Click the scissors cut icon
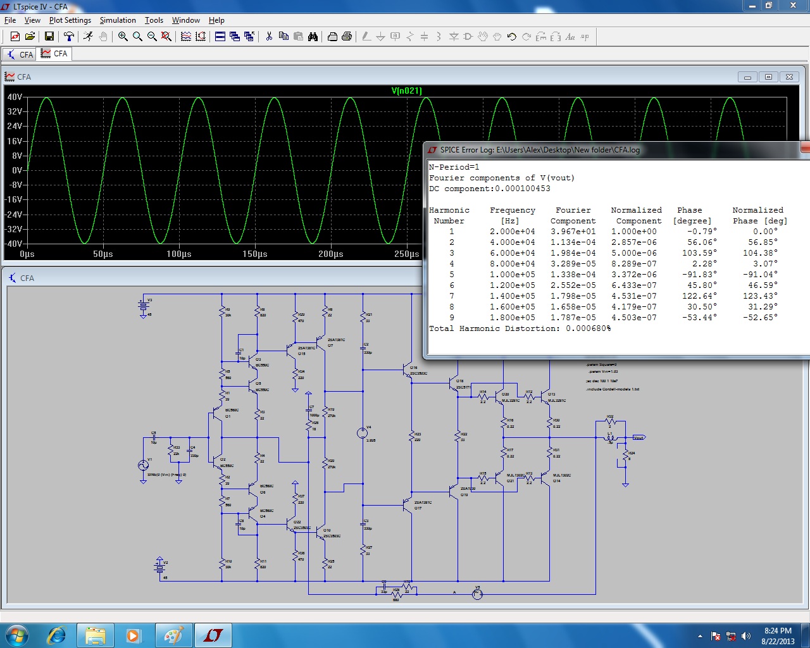 pyautogui.click(x=269, y=37)
